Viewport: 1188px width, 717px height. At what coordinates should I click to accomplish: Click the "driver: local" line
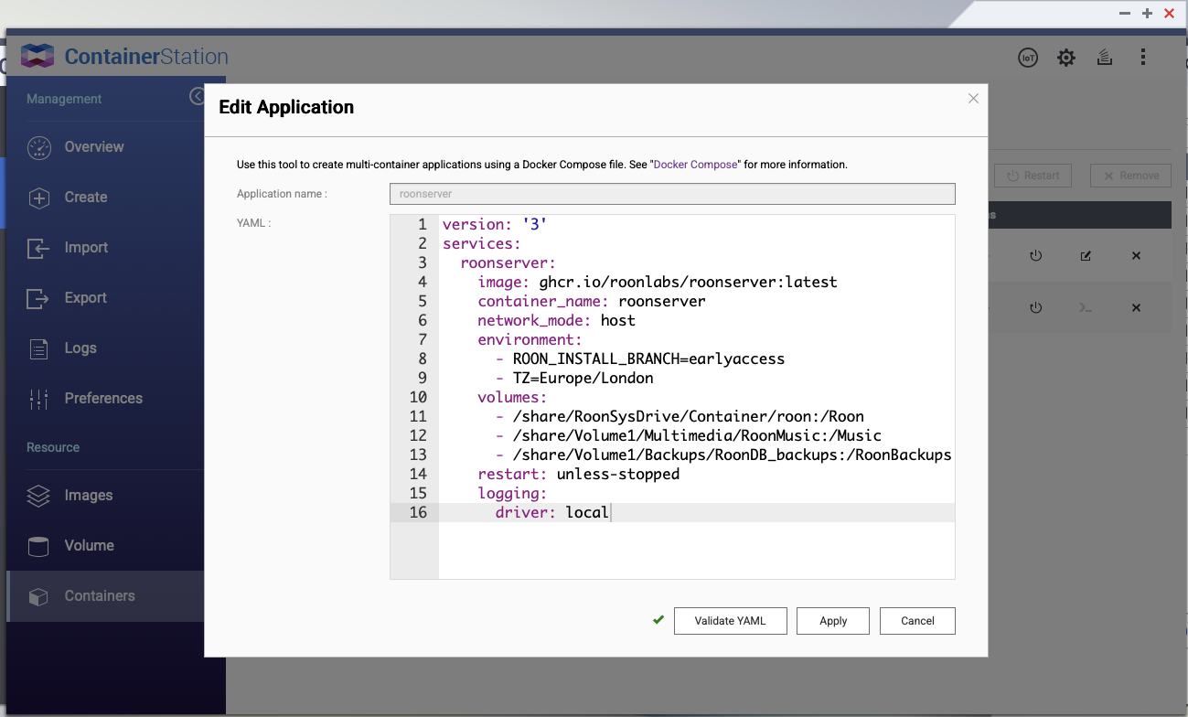(552, 512)
